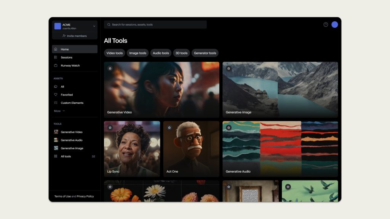
Task: Toggle star on the birds card
Action: point(288,187)
